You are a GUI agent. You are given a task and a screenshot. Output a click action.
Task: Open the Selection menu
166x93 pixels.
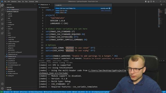pos(14,2)
